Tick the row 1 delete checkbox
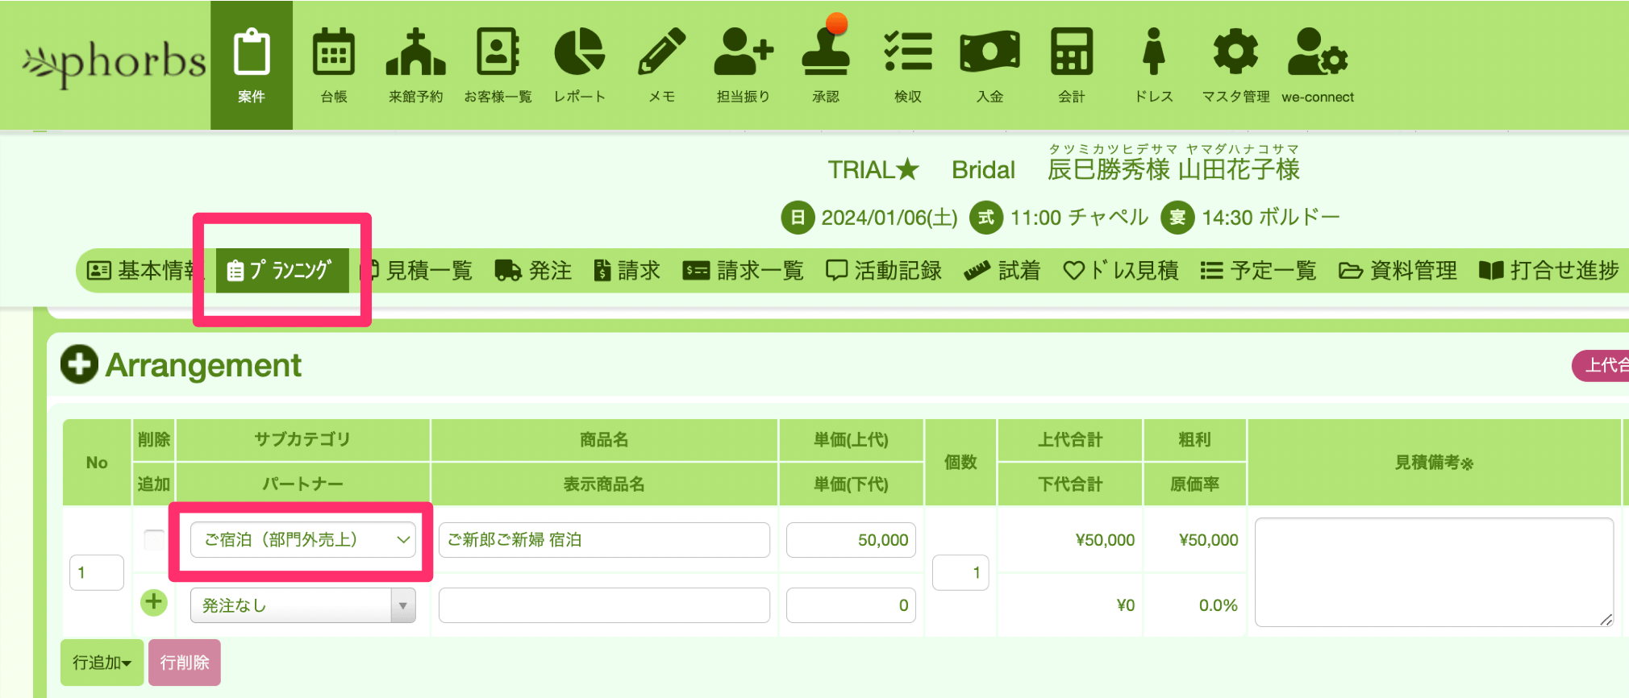This screenshot has width=1629, height=698. 153,539
